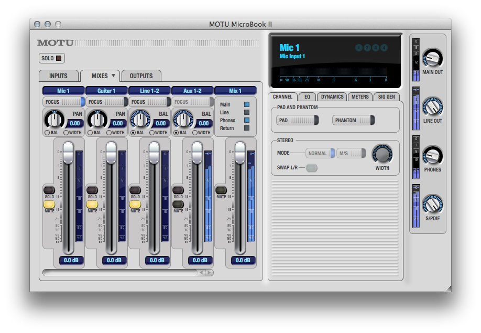
Task: Switch to the EQ tab
Action: pos(307,96)
